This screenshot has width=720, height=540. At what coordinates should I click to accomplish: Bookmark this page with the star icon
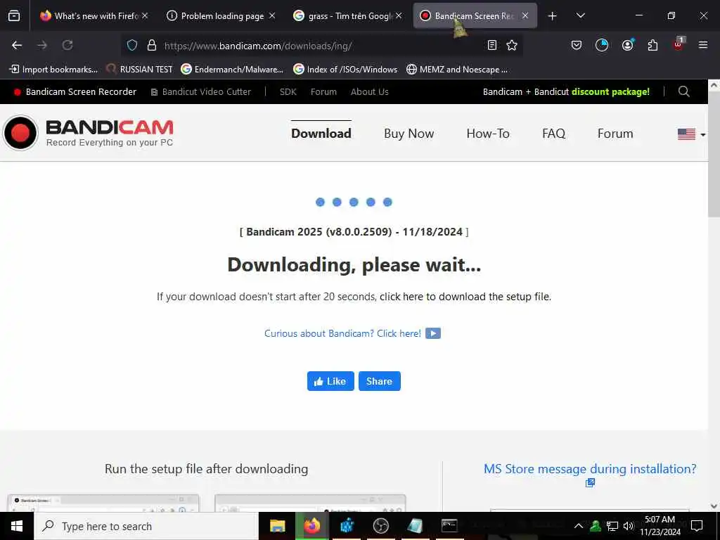(x=512, y=45)
